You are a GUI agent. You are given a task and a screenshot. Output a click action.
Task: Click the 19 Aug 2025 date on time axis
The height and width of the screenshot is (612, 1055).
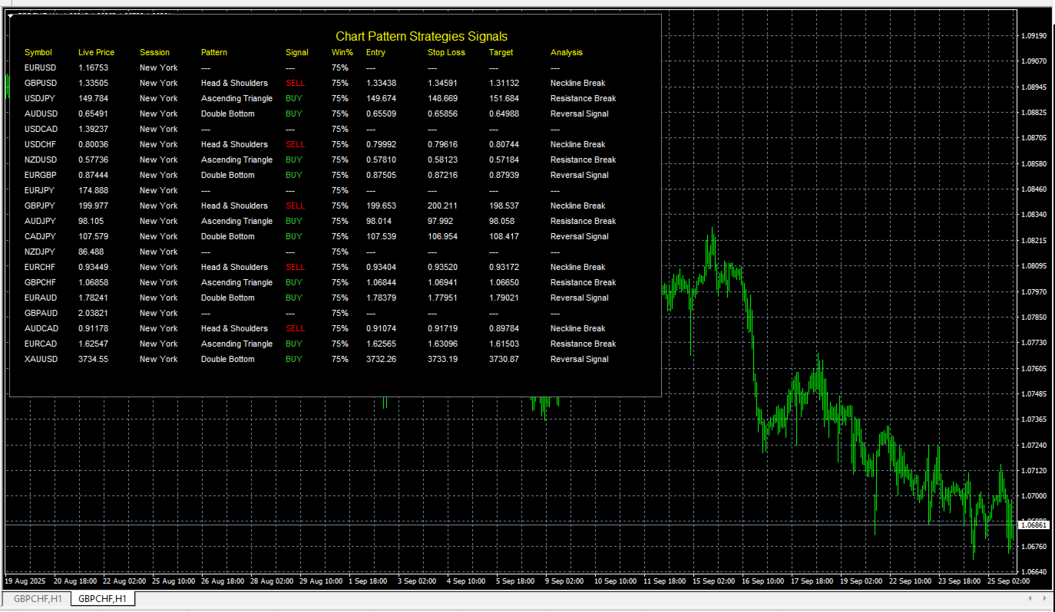coord(25,581)
